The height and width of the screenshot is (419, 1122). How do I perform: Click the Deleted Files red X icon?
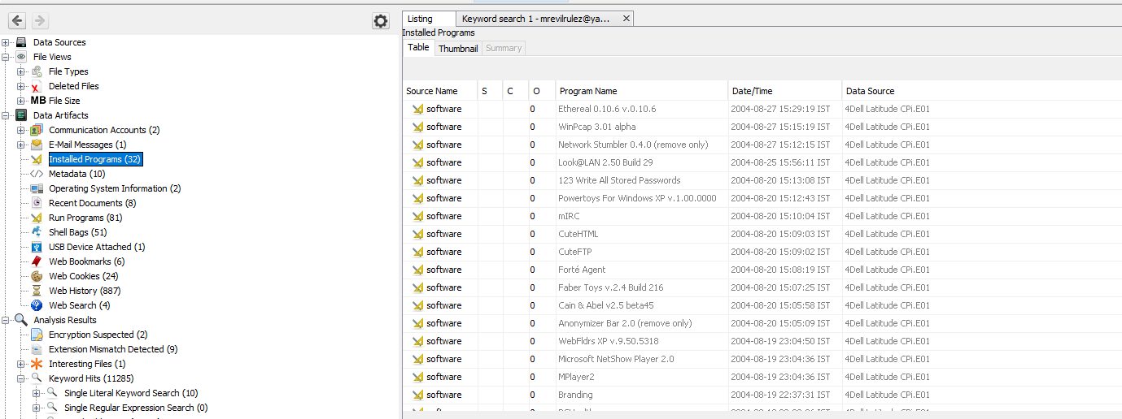pyautogui.click(x=37, y=86)
